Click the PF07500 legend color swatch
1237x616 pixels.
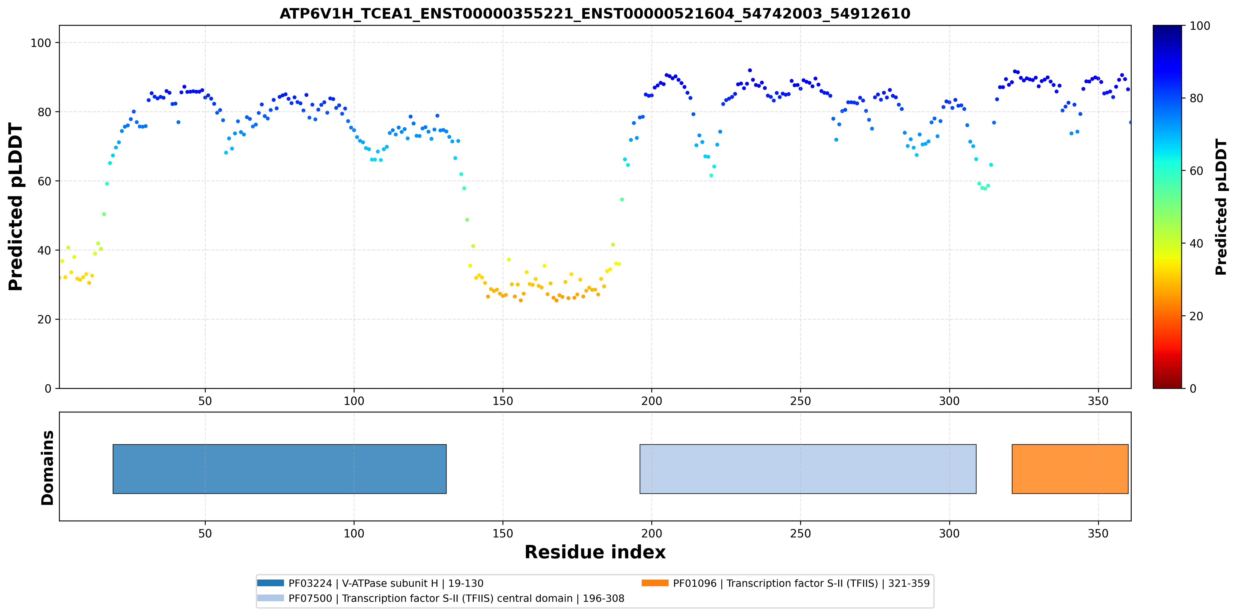pos(270,598)
